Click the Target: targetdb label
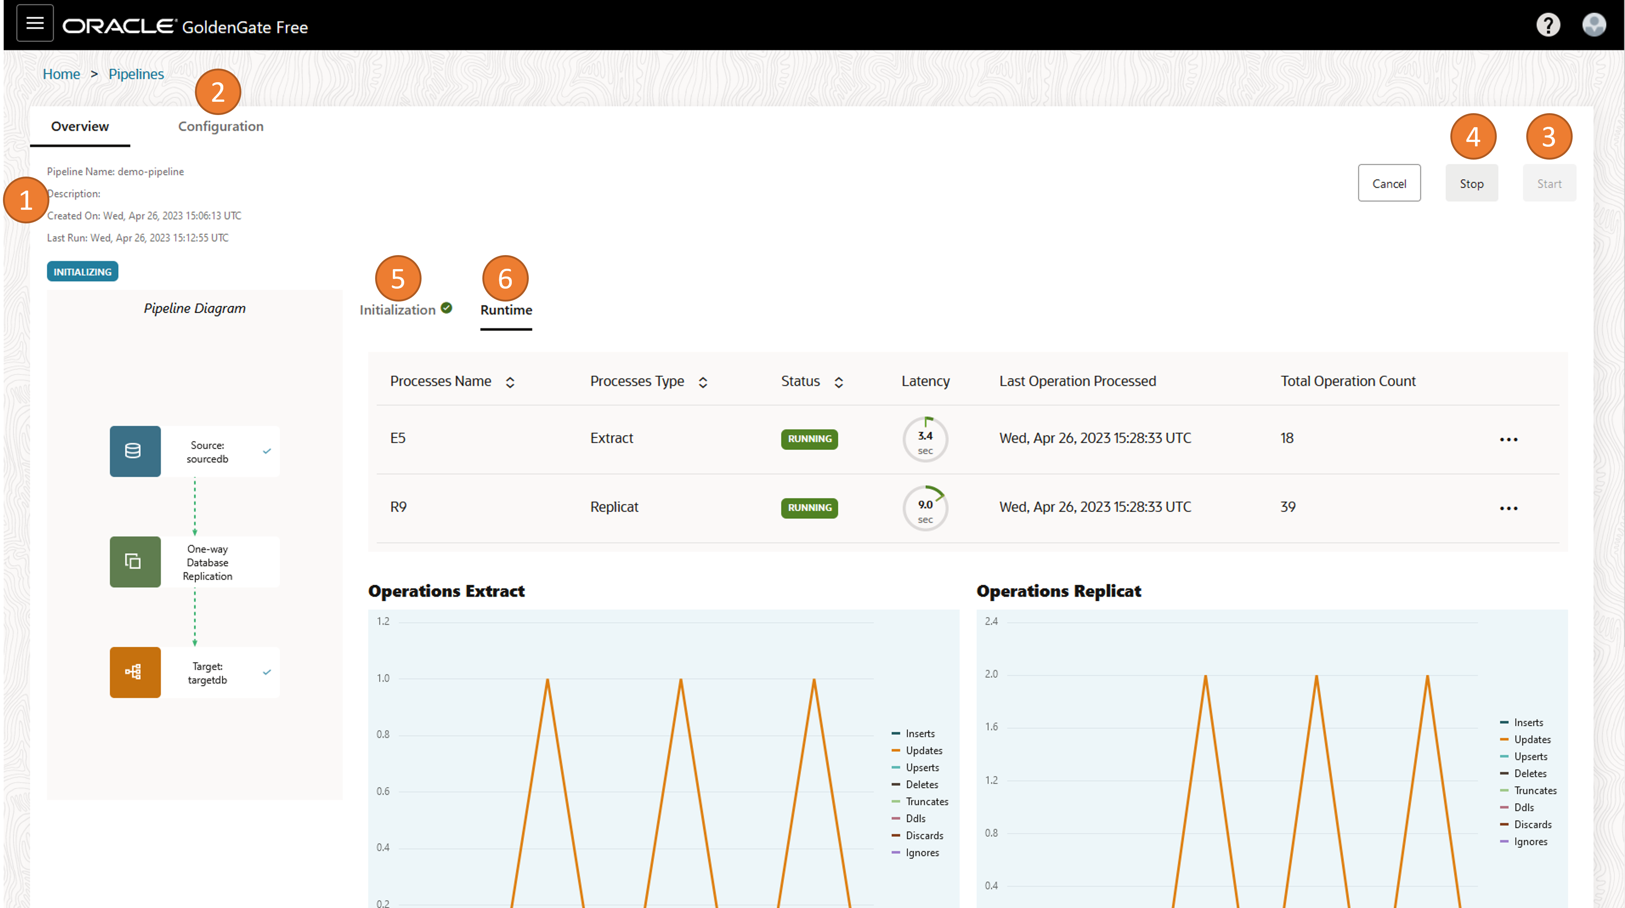Image resolution: width=1625 pixels, height=908 pixels. point(207,673)
